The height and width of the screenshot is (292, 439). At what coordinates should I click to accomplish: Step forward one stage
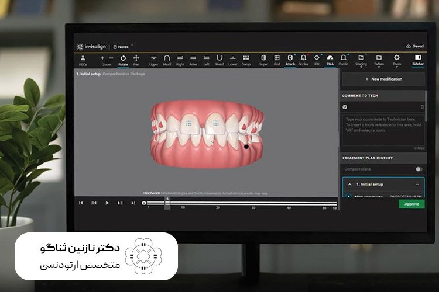point(120,203)
